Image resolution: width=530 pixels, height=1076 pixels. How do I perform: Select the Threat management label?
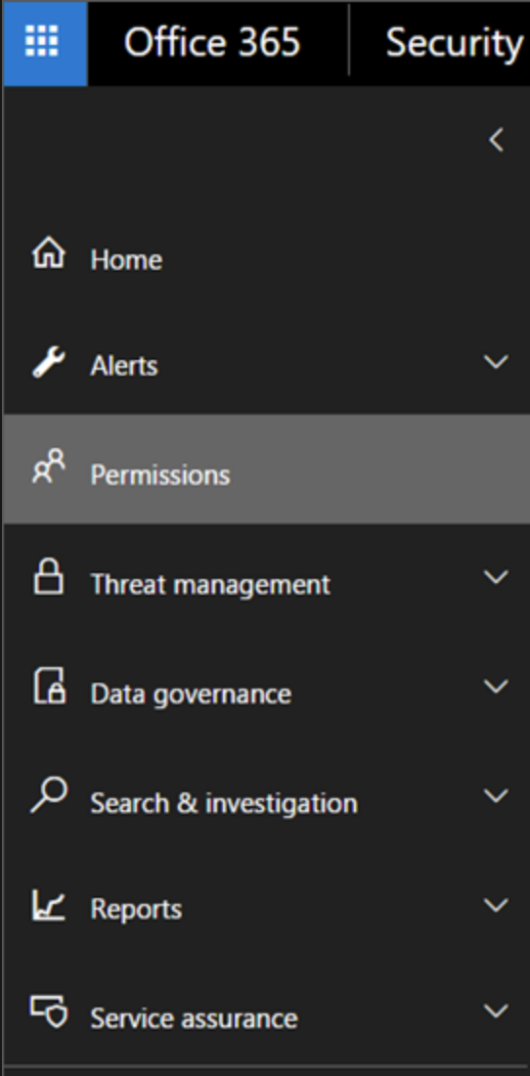210,585
